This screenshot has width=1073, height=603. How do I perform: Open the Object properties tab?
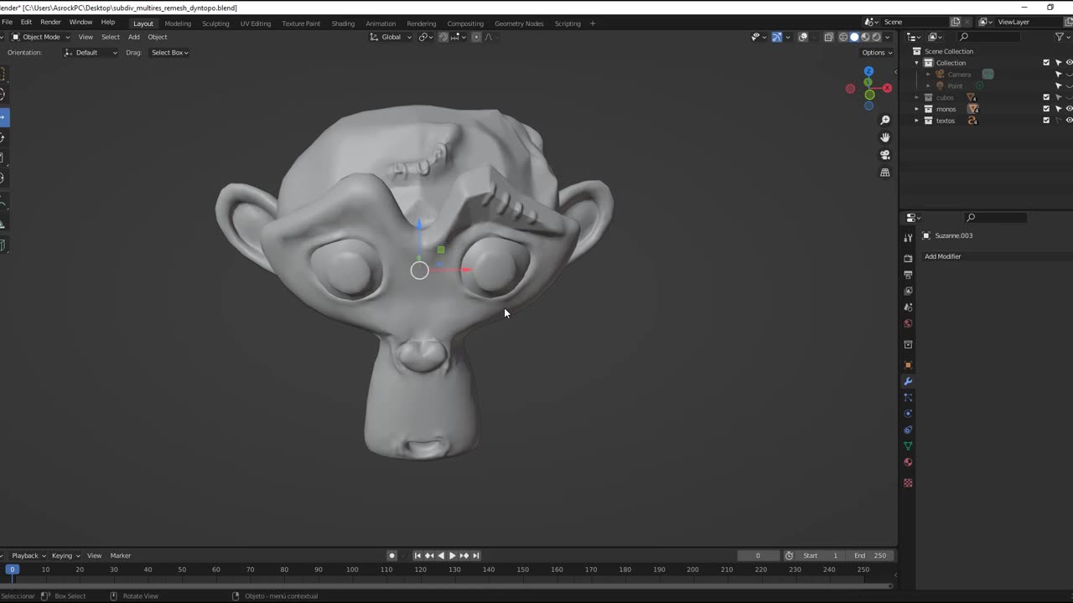[x=908, y=365]
